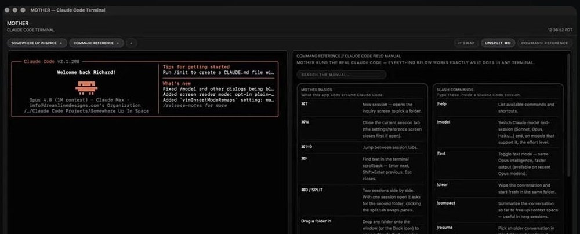
Task: Click the What's new heading in terminal
Action: (x=176, y=84)
